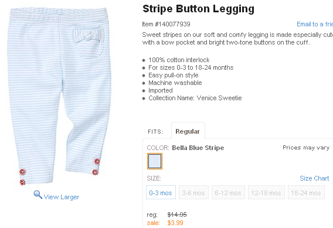Click the striped legging product image

59,96
